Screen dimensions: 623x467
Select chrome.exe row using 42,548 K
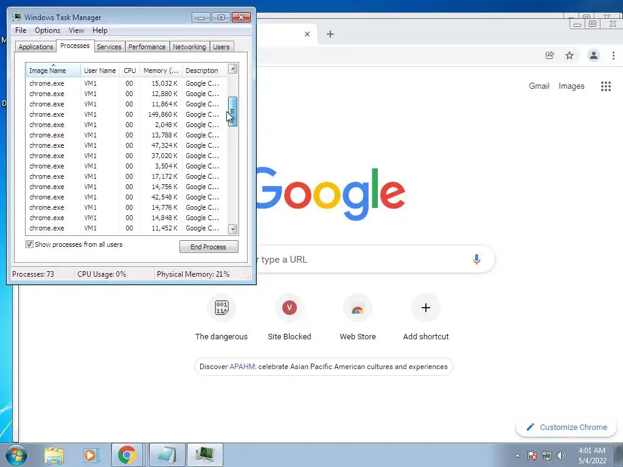[x=127, y=197]
